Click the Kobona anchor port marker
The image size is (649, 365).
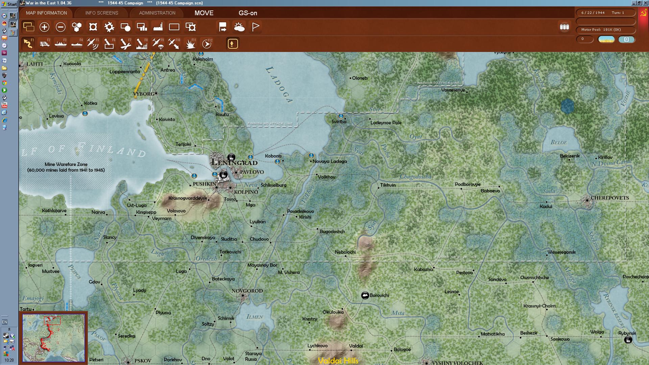click(278, 161)
